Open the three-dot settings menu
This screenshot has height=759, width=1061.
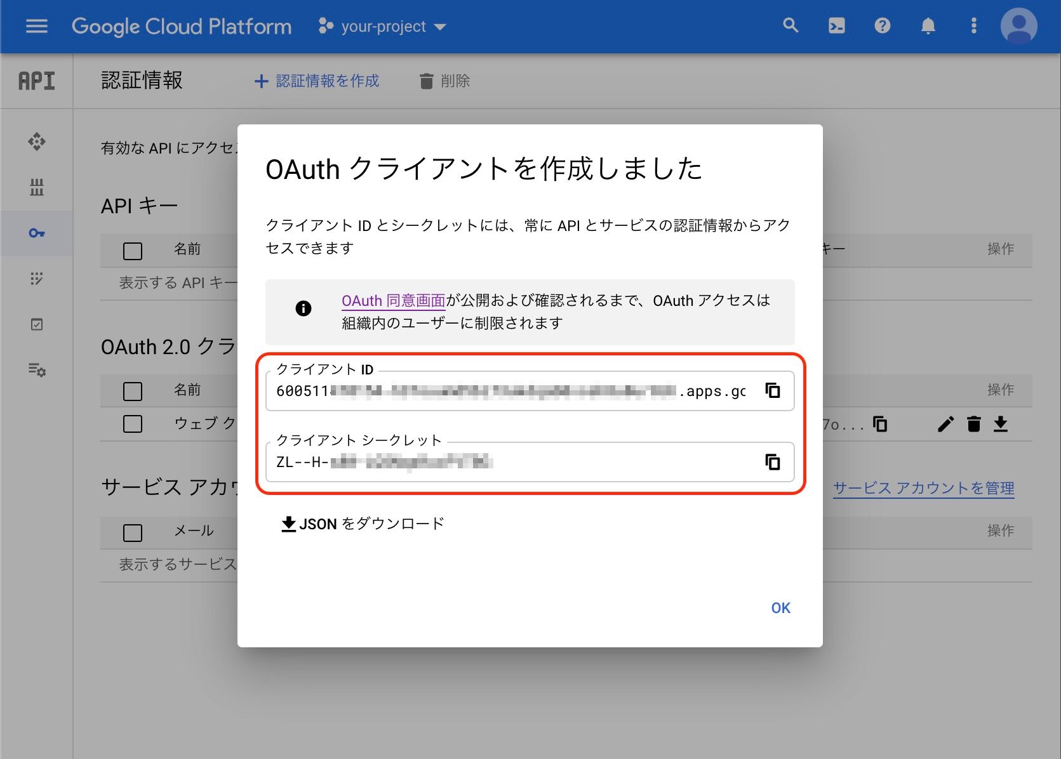974,26
